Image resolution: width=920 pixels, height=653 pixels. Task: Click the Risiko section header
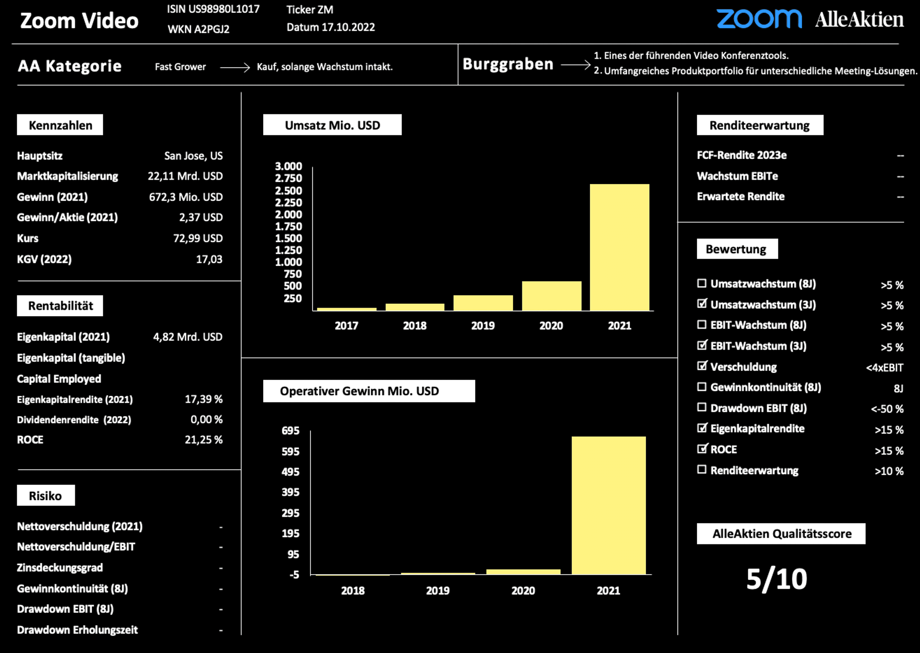46,495
